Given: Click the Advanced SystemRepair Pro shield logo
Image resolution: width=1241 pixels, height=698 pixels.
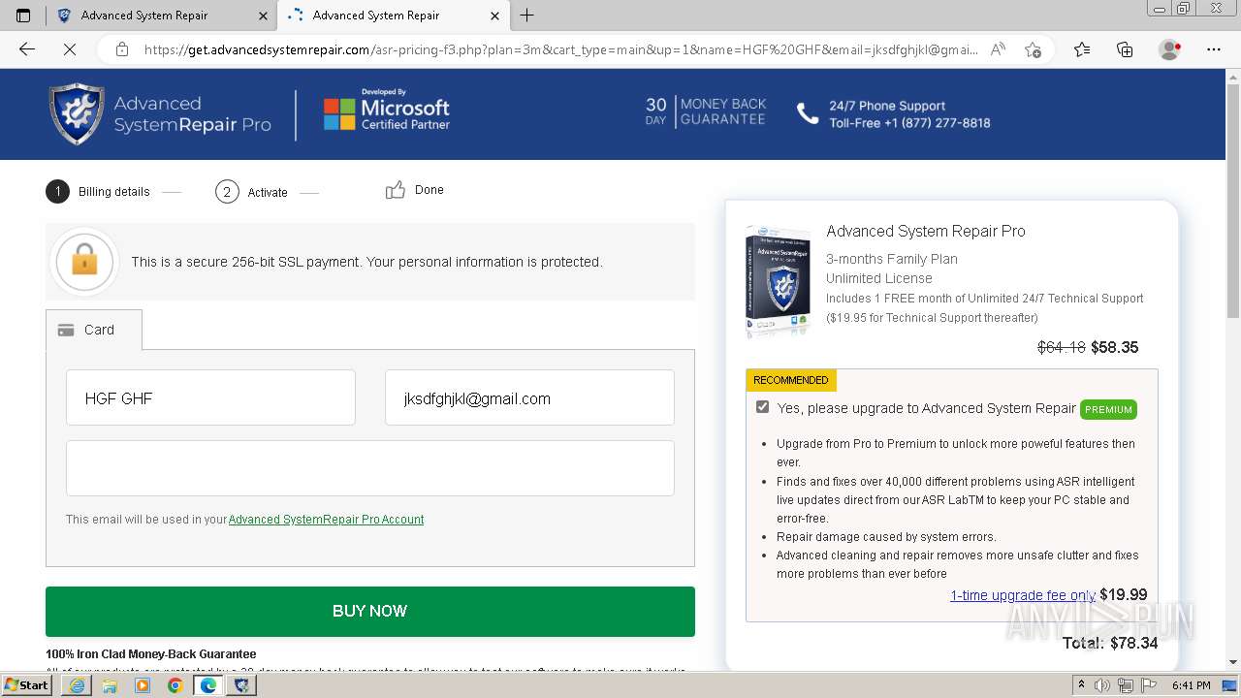Looking at the screenshot, I should [x=77, y=113].
